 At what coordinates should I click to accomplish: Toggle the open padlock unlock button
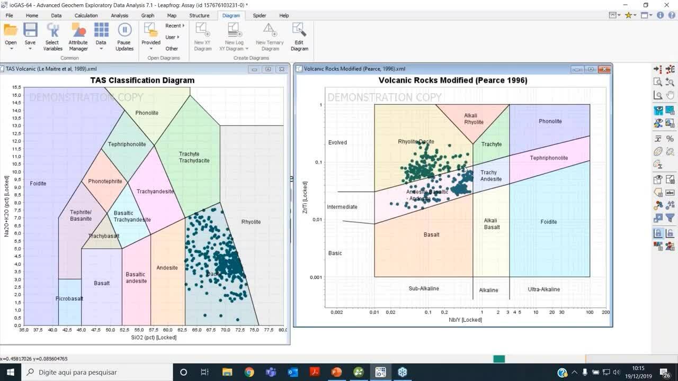point(670,233)
